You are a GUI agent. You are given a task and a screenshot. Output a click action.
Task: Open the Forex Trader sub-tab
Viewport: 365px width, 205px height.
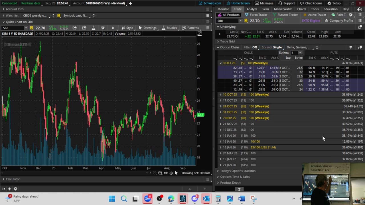click(x=256, y=15)
